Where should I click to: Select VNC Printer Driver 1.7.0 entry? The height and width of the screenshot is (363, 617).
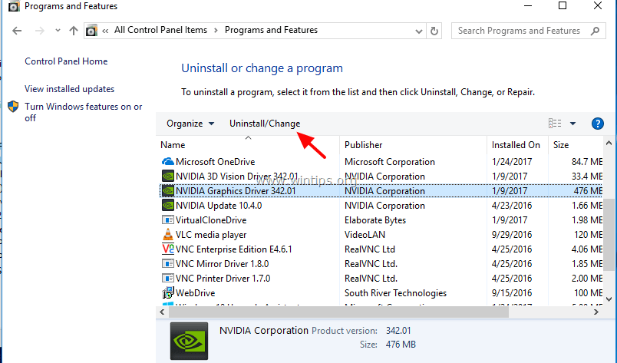pyautogui.click(x=223, y=279)
